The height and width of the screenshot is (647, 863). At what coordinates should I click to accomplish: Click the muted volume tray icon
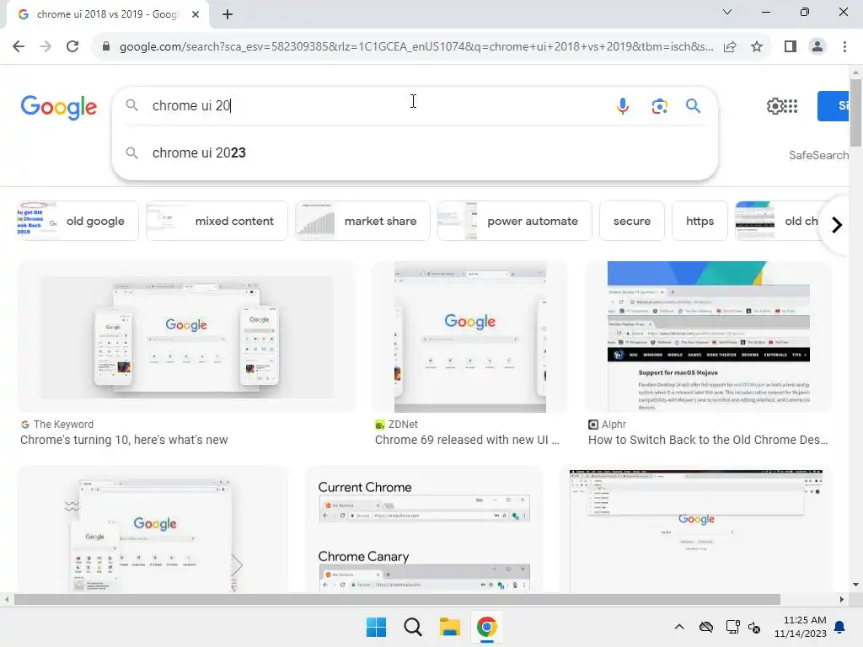754,627
